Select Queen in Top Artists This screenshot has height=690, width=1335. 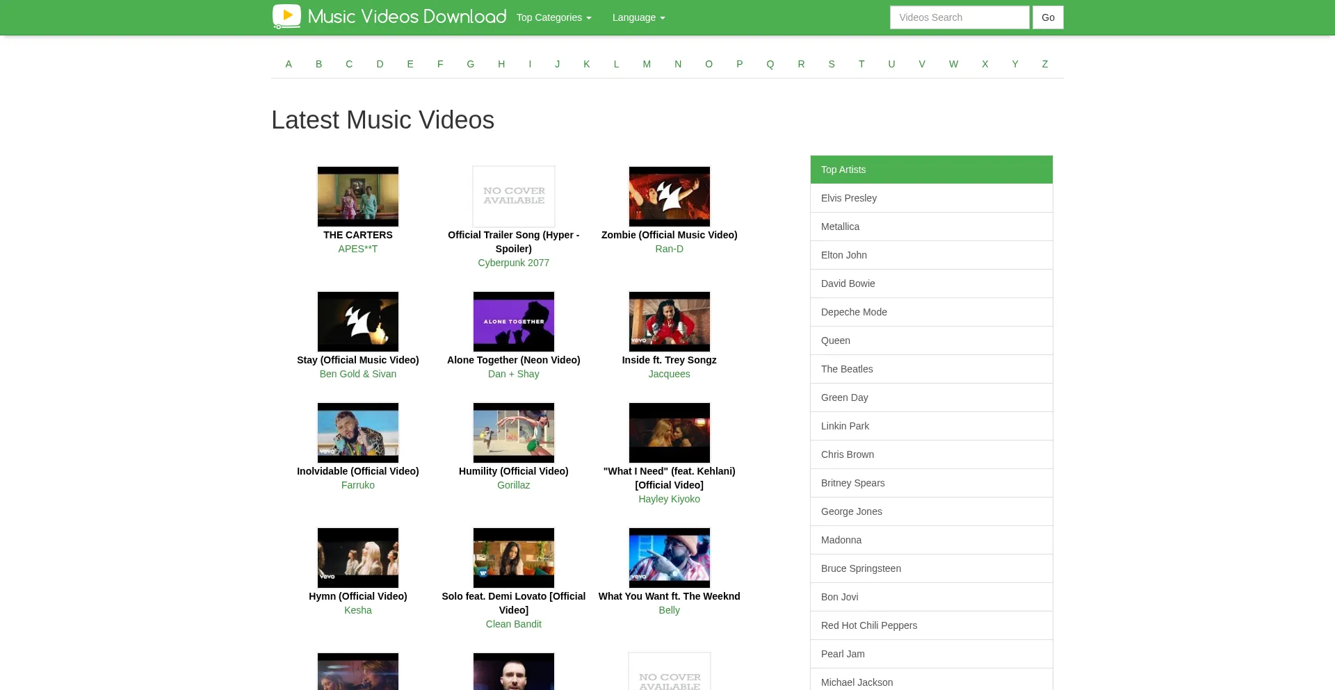click(932, 340)
